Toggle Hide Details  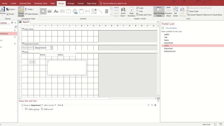[31, 14]
